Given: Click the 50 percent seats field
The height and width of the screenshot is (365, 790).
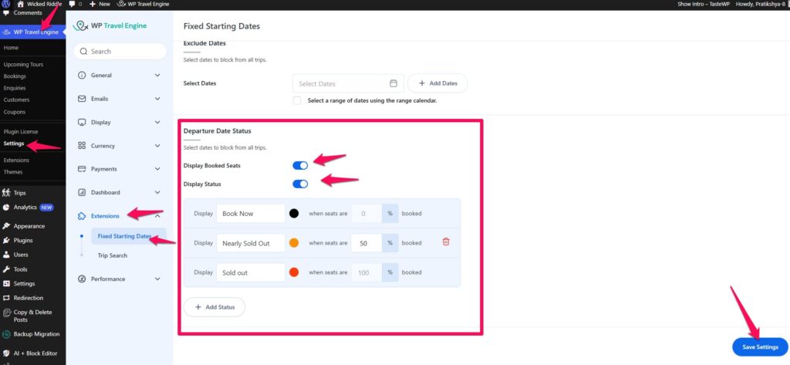Looking at the screenshot, I should pos(366,243).
